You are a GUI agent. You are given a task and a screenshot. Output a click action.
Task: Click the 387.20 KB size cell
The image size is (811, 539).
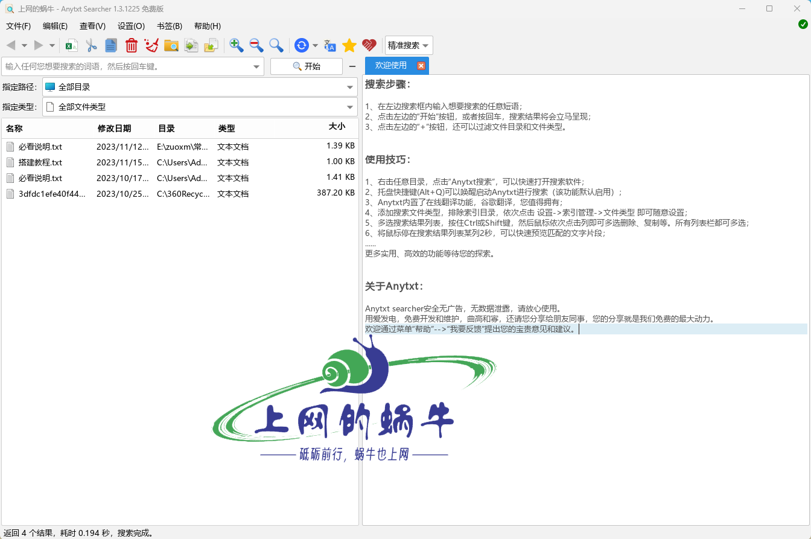point(336,193)
